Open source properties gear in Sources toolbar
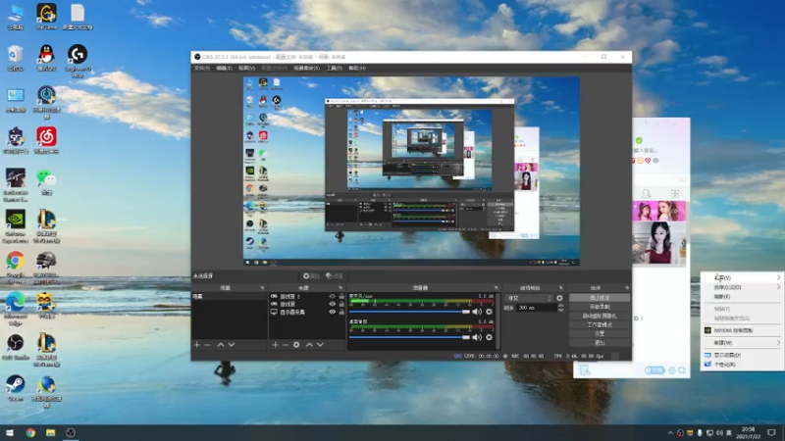This screenshot has width=785, height=441. click(296, 345)
